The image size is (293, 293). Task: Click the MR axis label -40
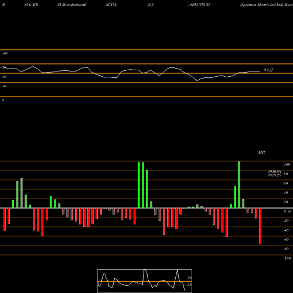pyautogui.click(x=286, y=230)
